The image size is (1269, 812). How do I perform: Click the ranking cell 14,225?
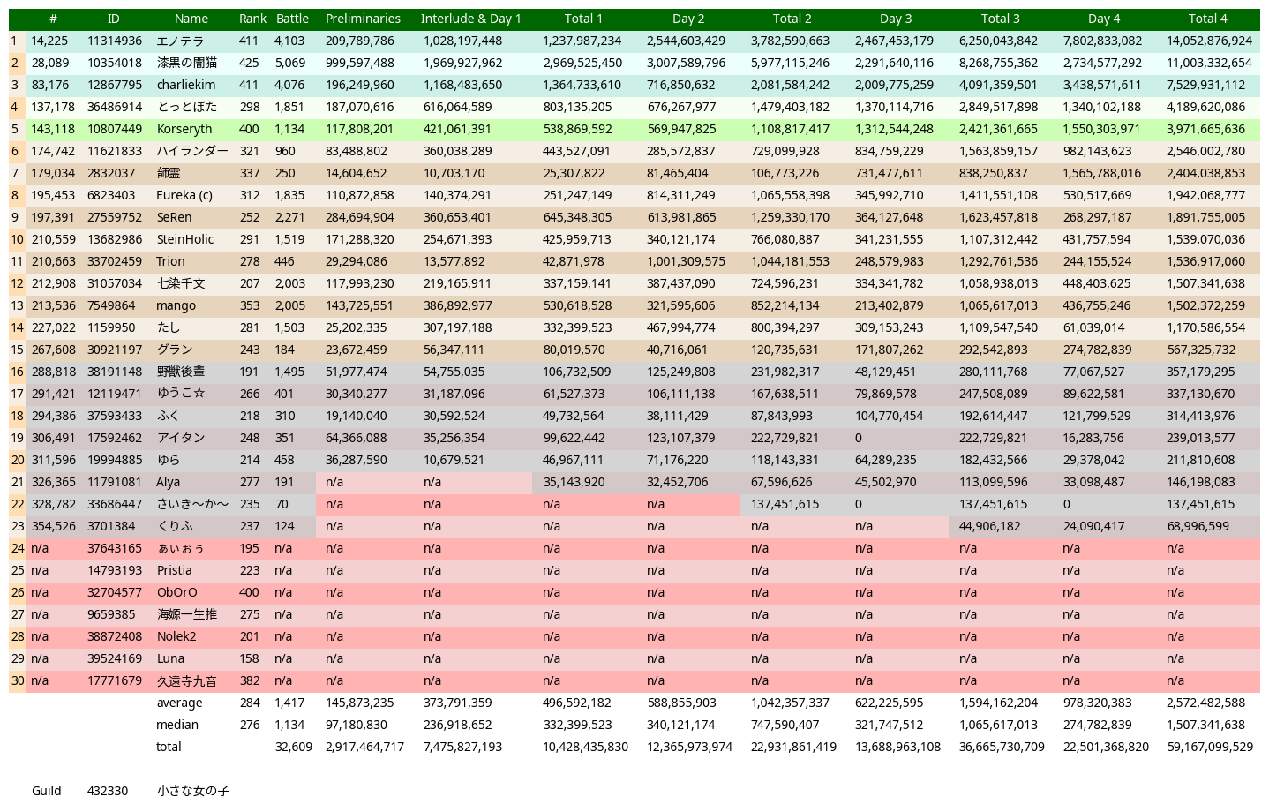tap(49, 41)
